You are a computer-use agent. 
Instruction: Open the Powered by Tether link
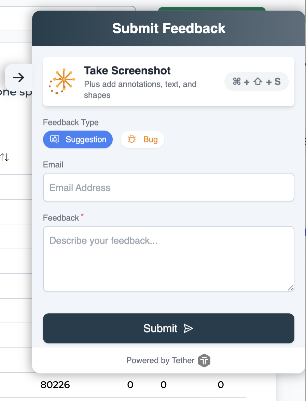pyautogui.click(x=161, y=360)
